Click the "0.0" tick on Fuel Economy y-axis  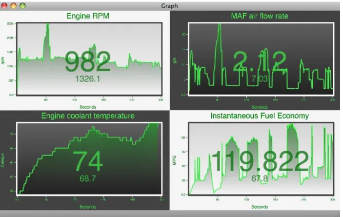pyautogui.click(x=183, y=195)
